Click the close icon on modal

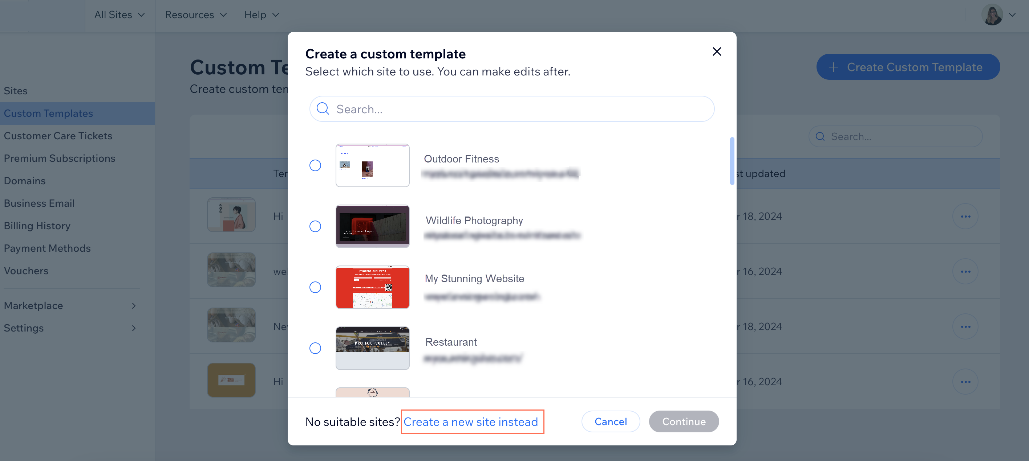717,51
